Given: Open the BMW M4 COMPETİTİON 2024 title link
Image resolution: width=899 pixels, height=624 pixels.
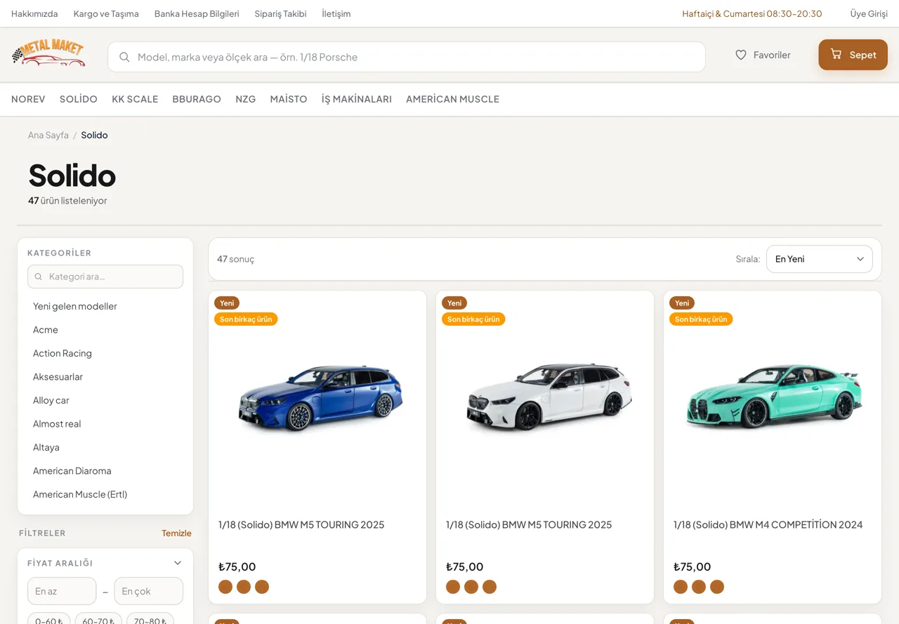Looking at the screenshot, I should click(768, 524).
